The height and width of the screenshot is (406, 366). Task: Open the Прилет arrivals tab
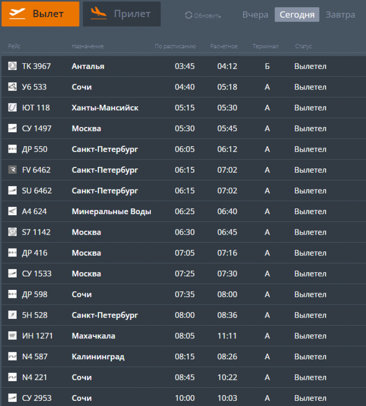[122, 14]
